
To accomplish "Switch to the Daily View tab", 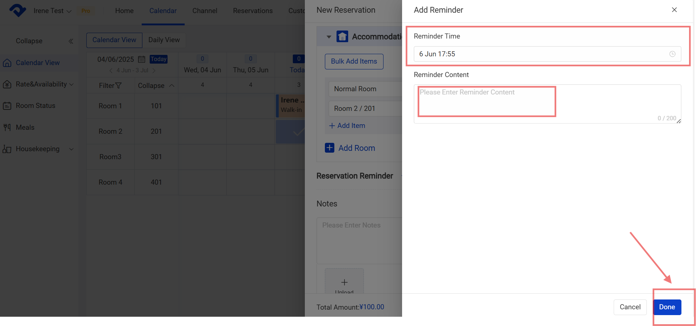I will pyautogui.click(x=164, y=40).
